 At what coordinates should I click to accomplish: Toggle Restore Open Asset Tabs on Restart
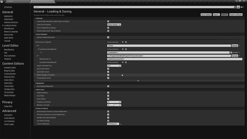108,31
